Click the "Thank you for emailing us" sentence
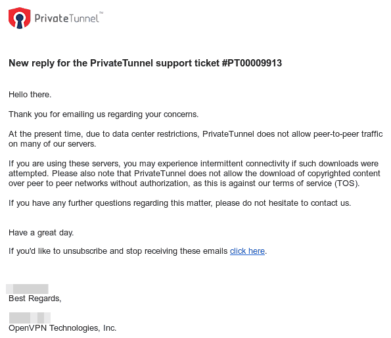Viewport: 391px width, 338px height. (103, 114)
